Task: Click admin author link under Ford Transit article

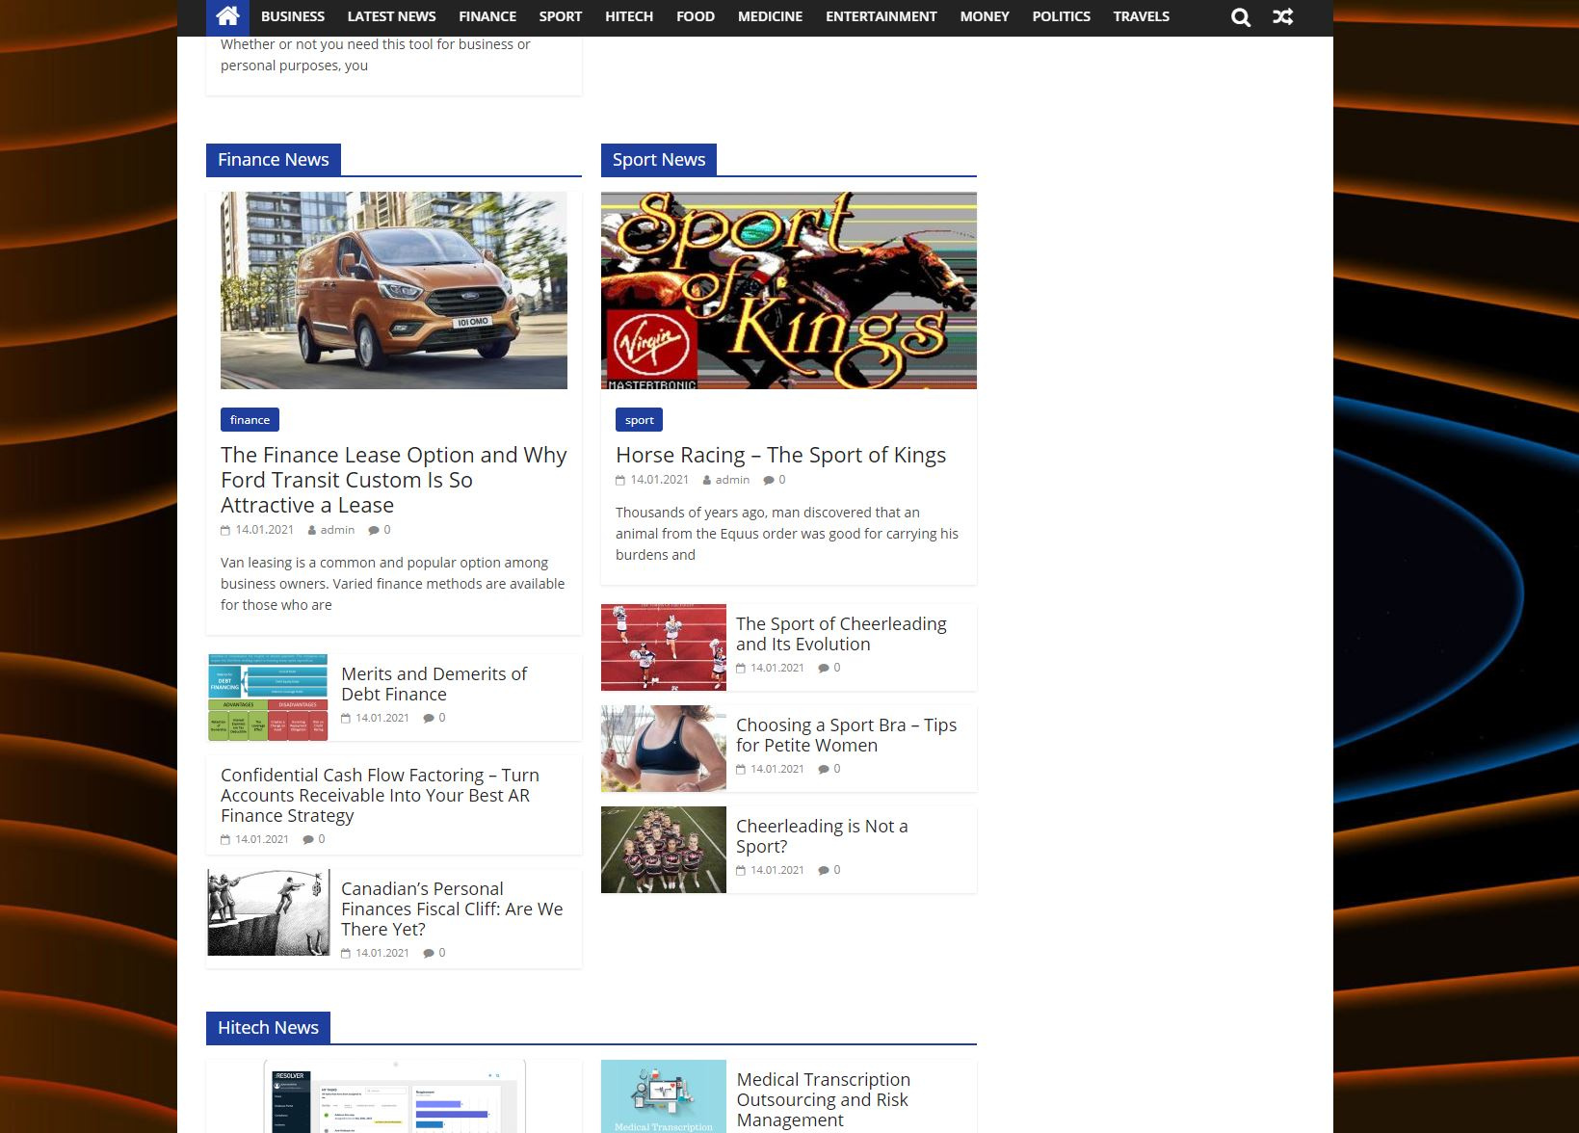Action: click(x=337, y=530)
